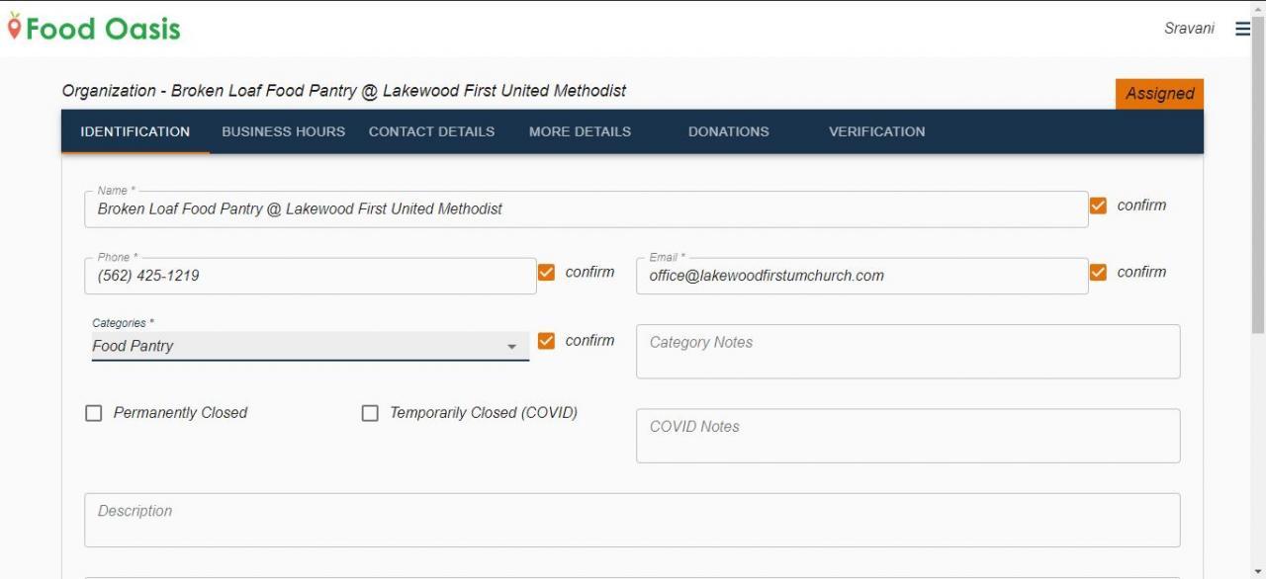Open the hamburger menu icon
Viewport: 1266px width, 579px height.
tap(1242, 29)
